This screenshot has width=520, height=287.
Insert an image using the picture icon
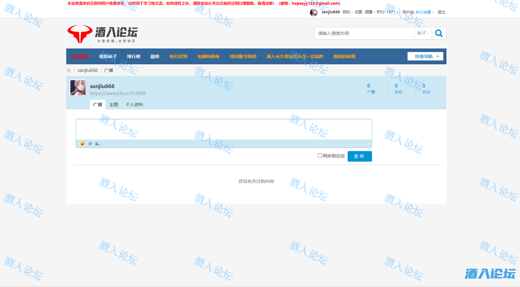pos(98,143)
